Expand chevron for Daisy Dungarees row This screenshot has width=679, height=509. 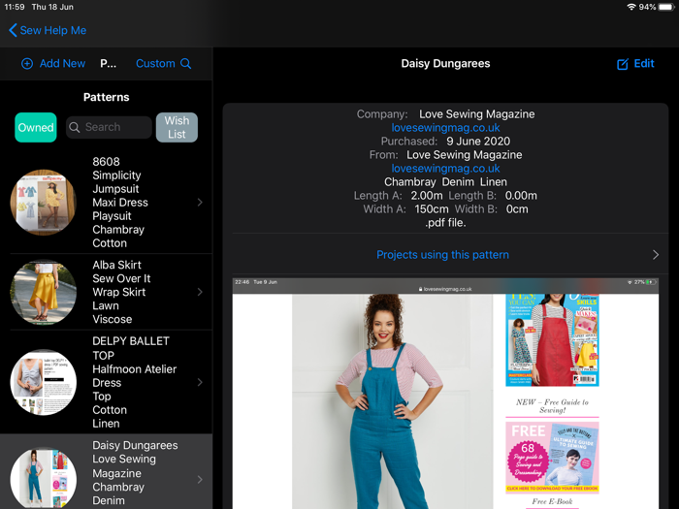(x=200, y=480)
